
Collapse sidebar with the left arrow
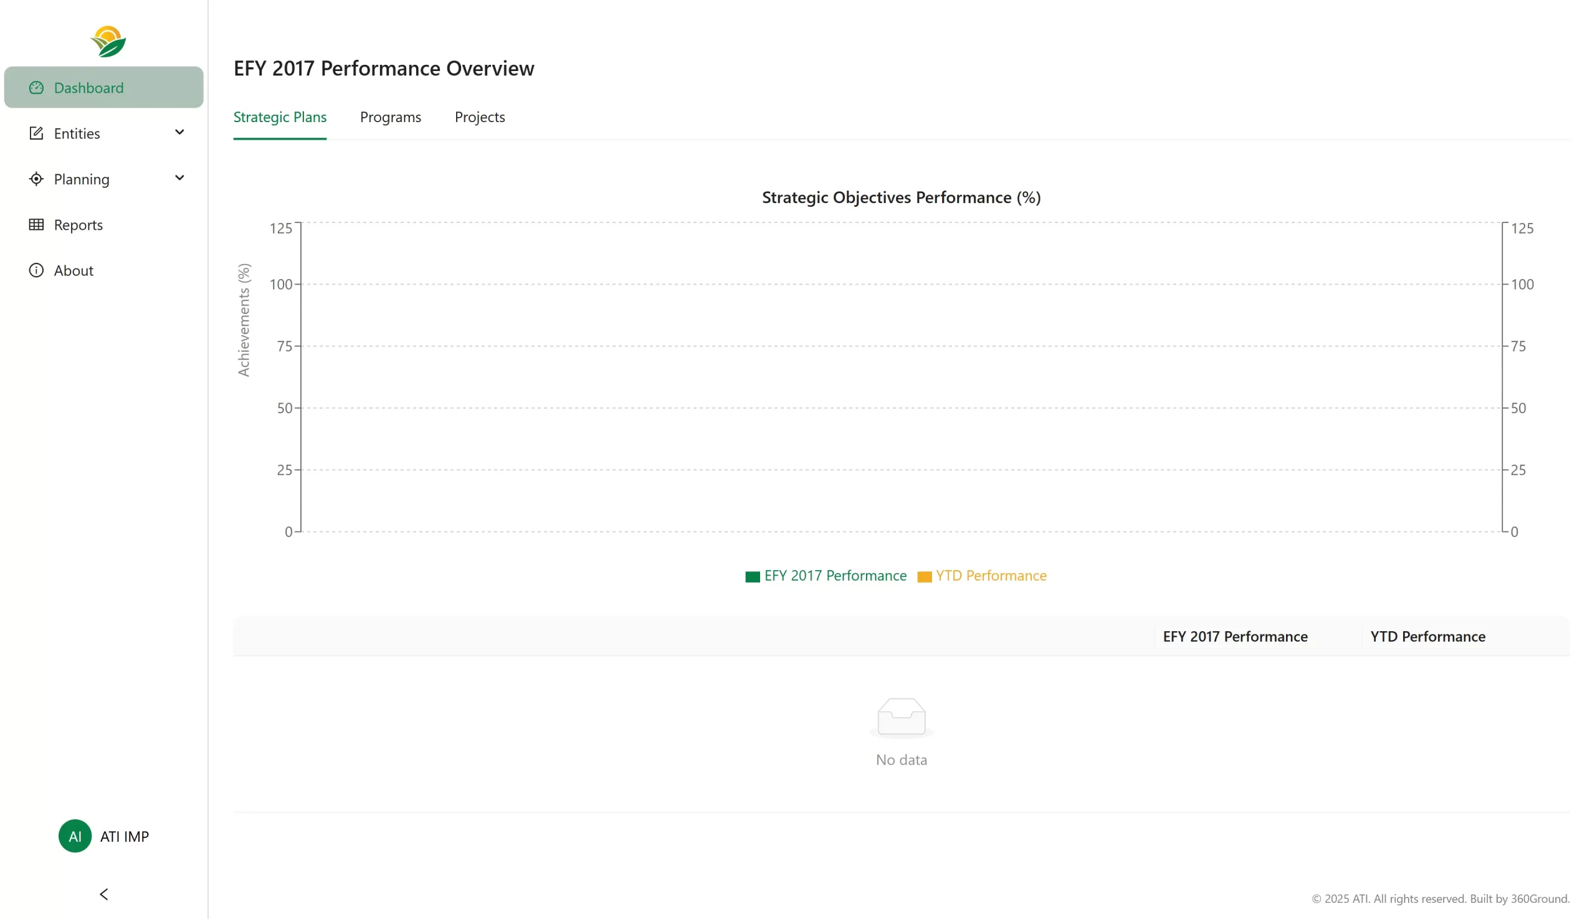103,893
